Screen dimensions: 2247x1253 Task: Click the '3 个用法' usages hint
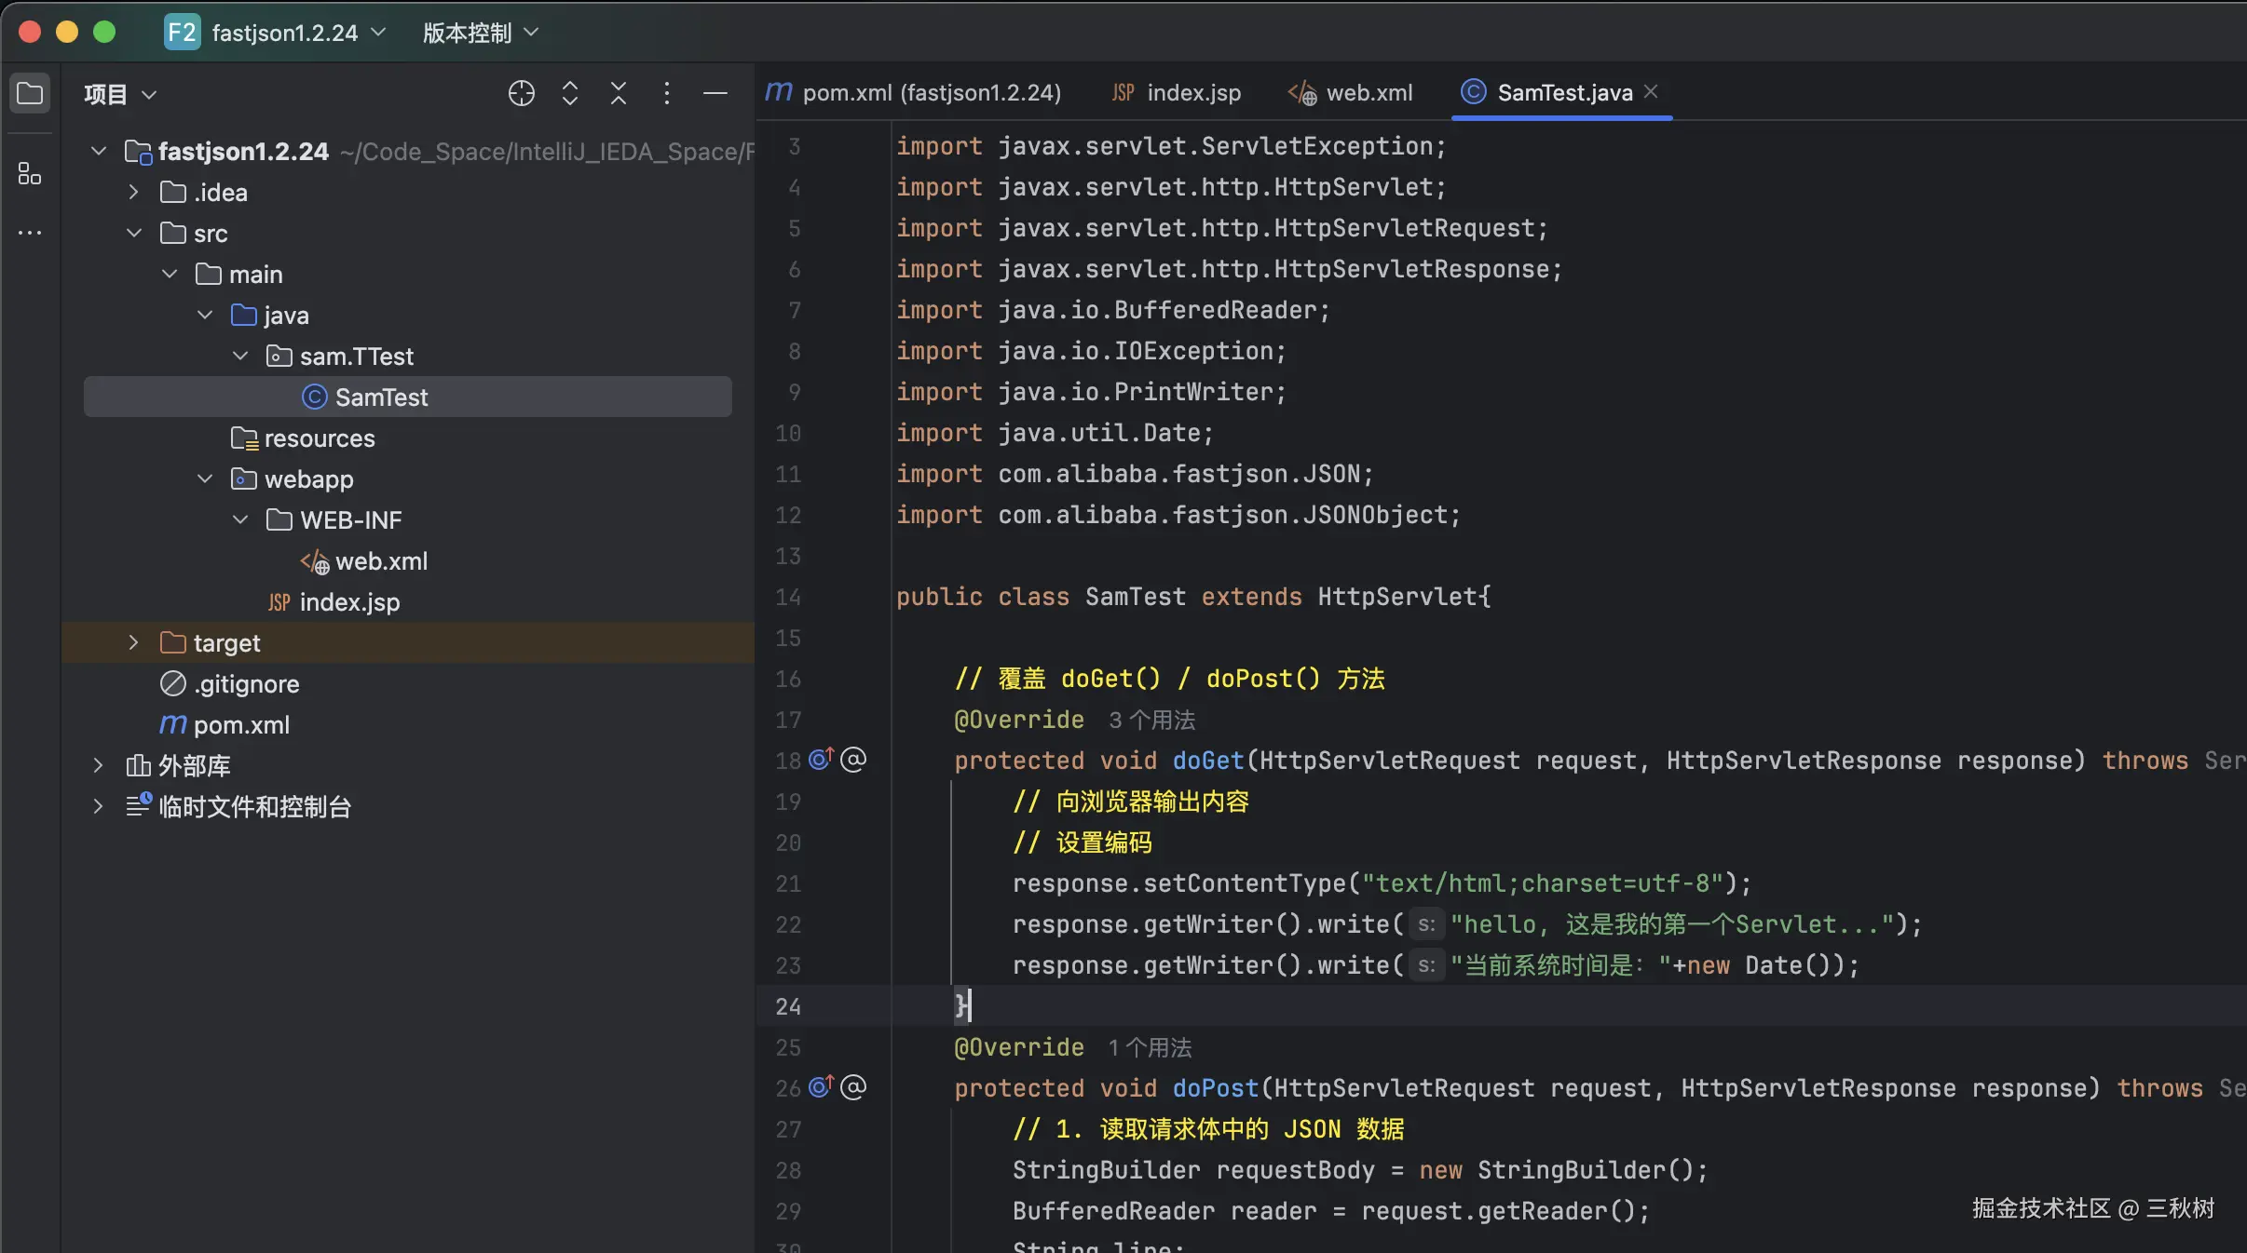[x=1151, y=720]
